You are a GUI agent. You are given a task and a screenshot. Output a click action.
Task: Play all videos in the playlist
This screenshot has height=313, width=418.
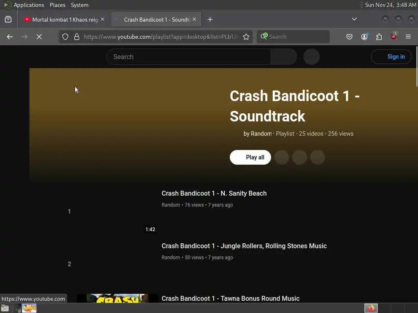coord(250,157)
